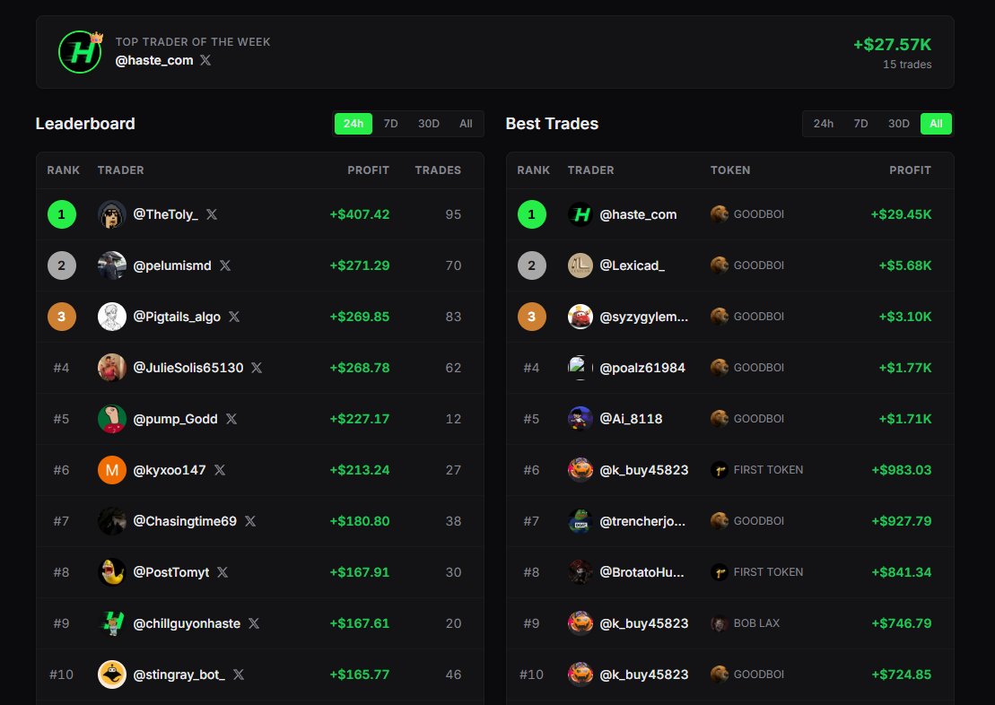The height and width of the screenshot is (705, 995).
Task: Click @PostTomyt duck avatar
Action: (111, 572)
